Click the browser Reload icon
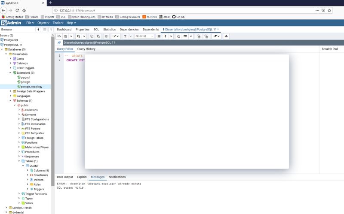This screenshot has width=344, height=214. (x=17, y=10)
